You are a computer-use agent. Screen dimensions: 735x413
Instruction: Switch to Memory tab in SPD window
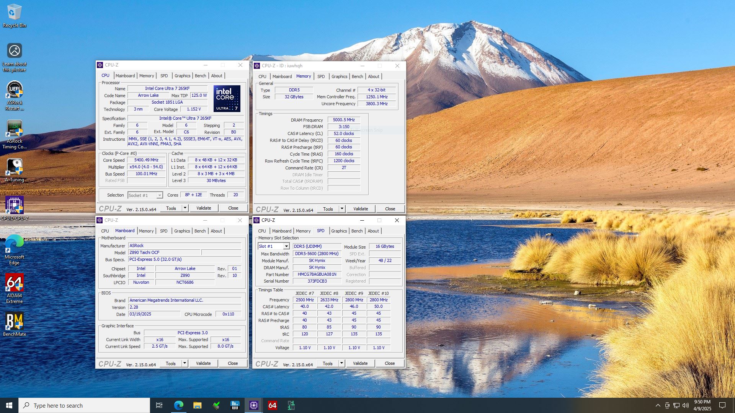303,231
